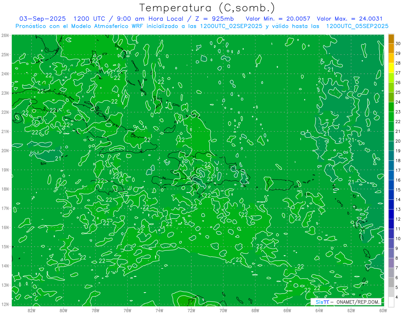Viewport: 407px width, 315px height.
Task: Click the blue legend swatch between 14 and 15
Action: (x=391, y=195)
